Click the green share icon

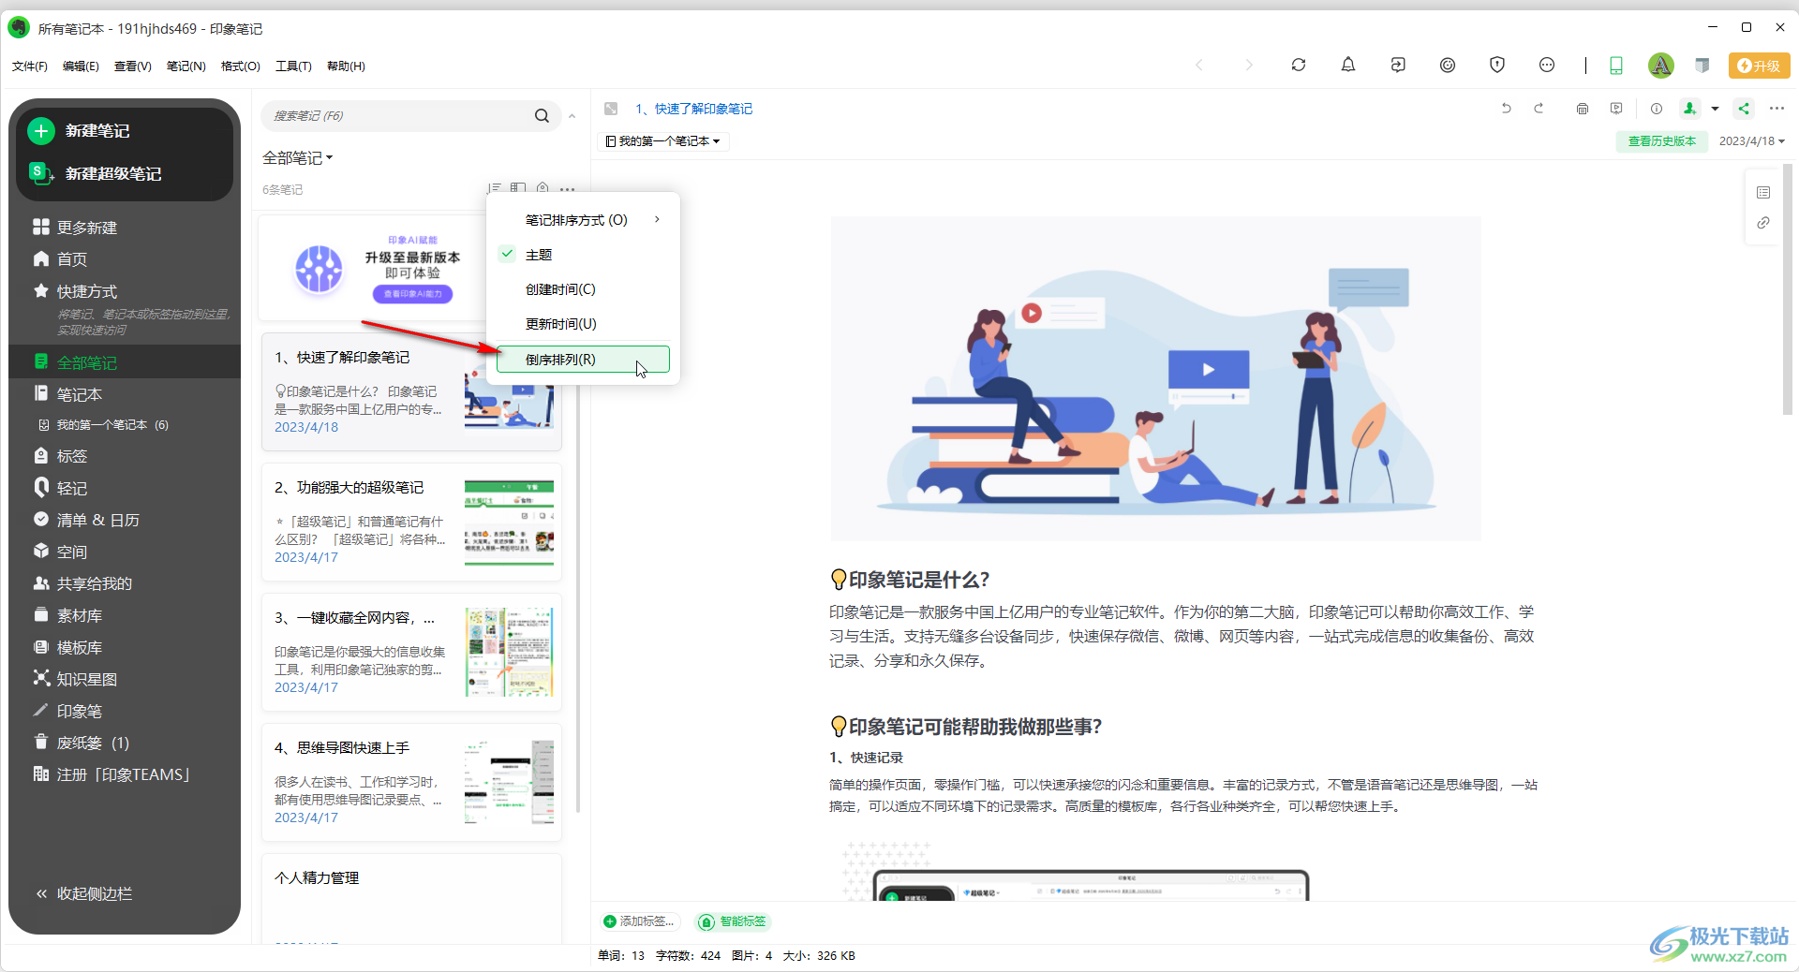coord(1744,109)
